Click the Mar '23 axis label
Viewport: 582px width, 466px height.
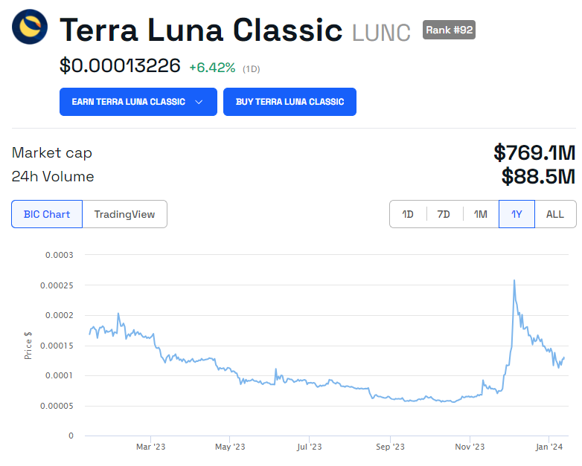(x=150, y=447)
